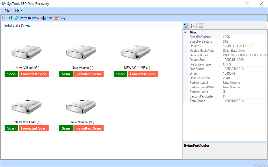The width and height of the screenshot is (268, 167).
Task: Select the DeviceModel property row
Action: [x=228, y=55]
